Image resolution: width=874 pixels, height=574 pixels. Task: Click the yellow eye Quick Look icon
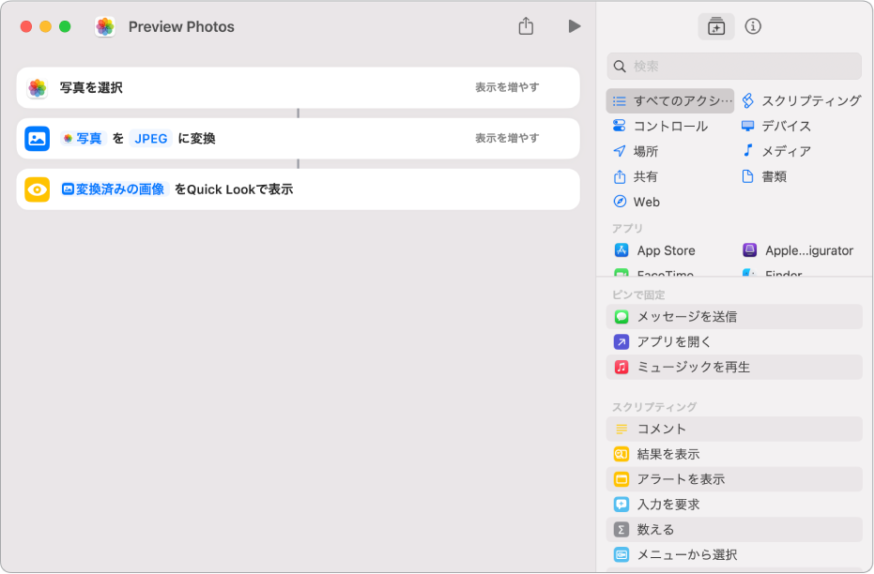point(38,189)
